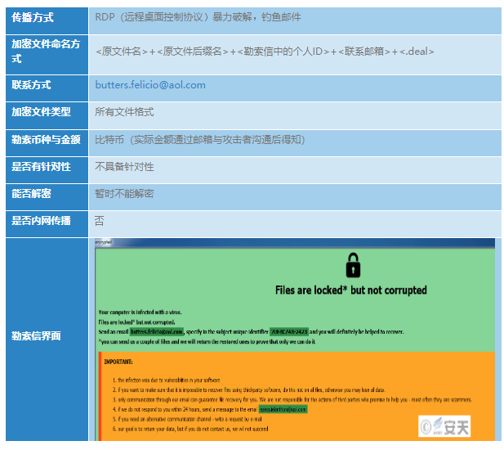This screenshot has width=504, height=450.
Task: Click the ransom note window title bar
Action: 295,243
